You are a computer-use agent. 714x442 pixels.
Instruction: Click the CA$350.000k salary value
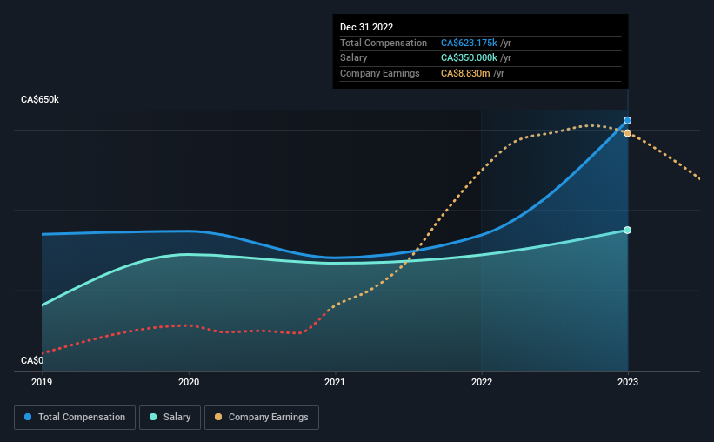click(469, 58)
